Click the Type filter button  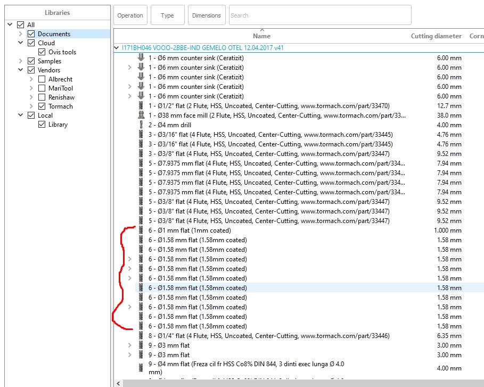(x=167, y=15)
